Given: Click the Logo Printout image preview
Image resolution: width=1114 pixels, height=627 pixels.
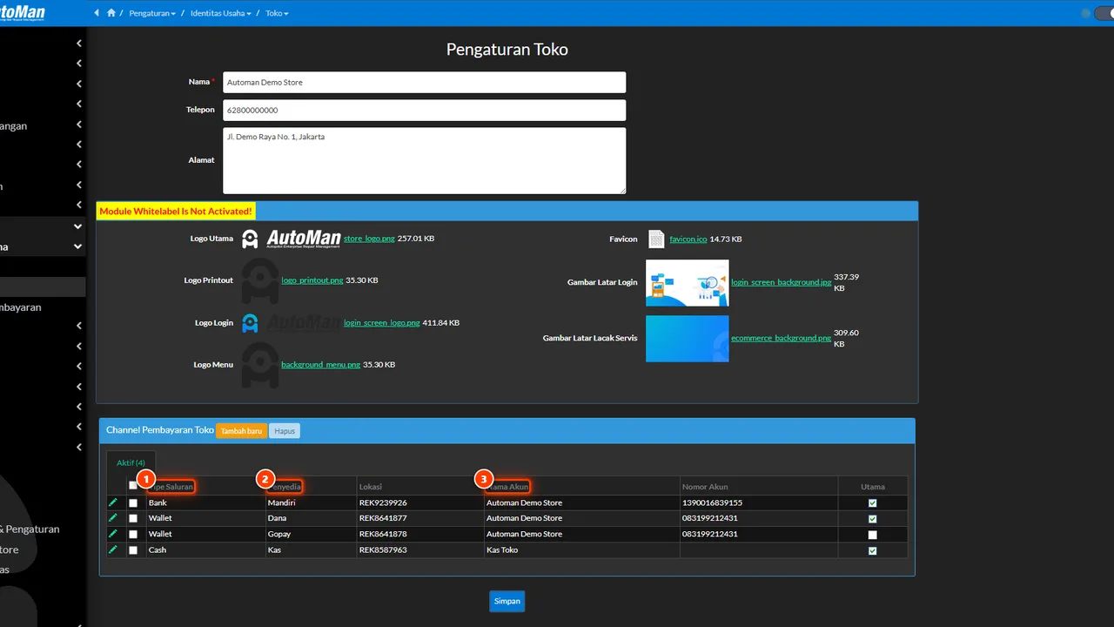Looking at the screenshot, I should point(259,280).
